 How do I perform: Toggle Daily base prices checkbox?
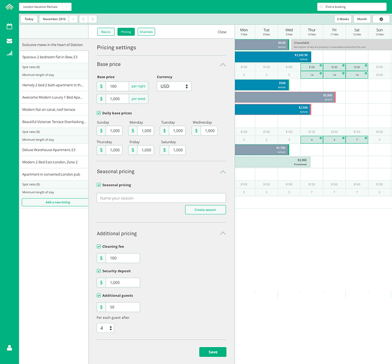tap(99, 113)
